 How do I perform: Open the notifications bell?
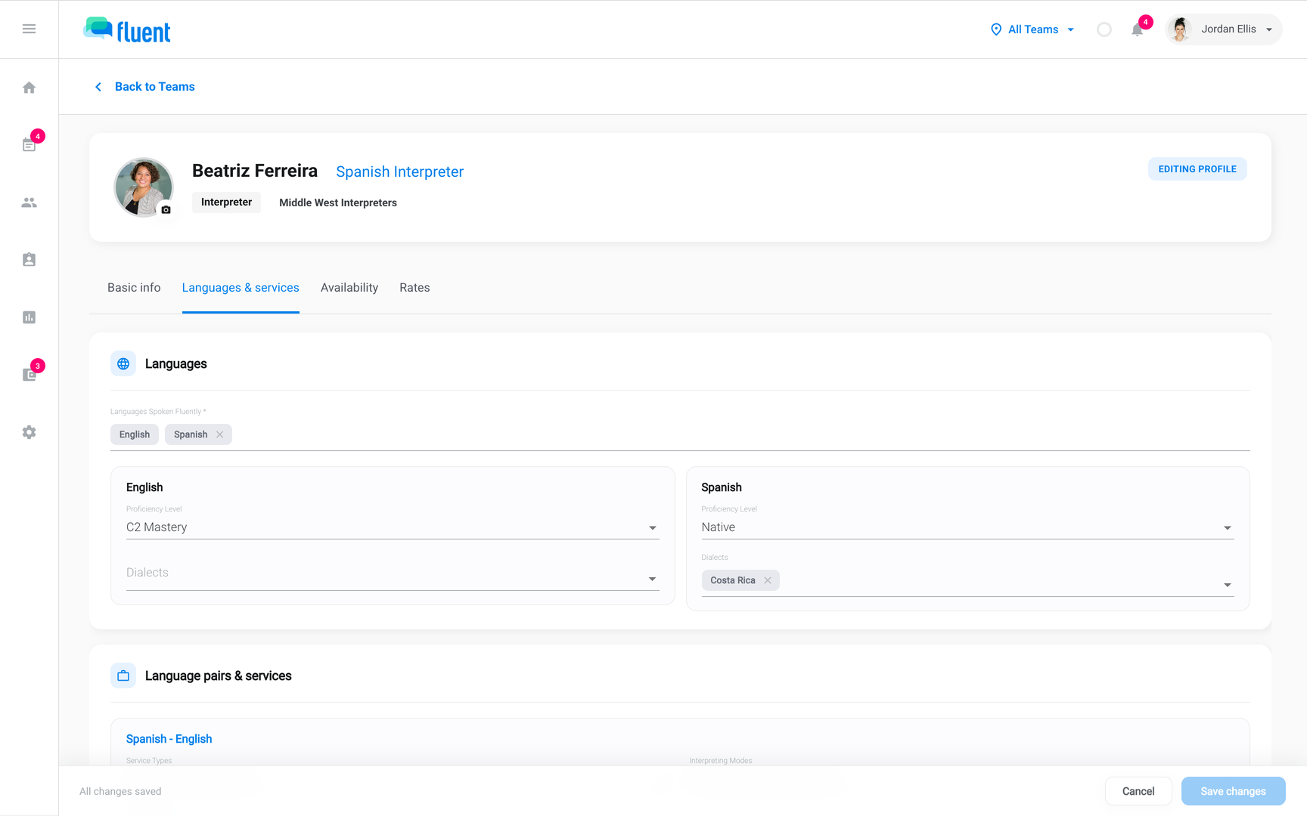[x=1137, y=29]
